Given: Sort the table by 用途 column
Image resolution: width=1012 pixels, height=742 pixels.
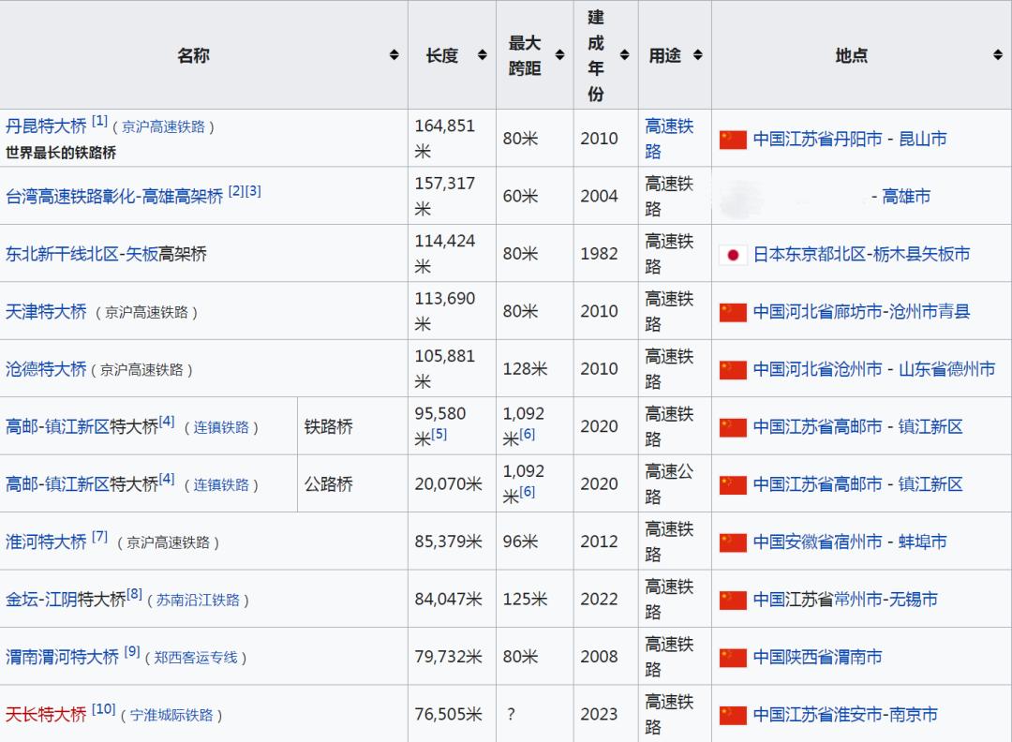Looking at the screenshot, I should (x=697, y=56).
